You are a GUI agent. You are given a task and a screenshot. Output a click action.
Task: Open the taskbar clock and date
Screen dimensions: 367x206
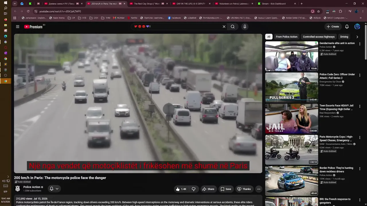tap(5, 200)
